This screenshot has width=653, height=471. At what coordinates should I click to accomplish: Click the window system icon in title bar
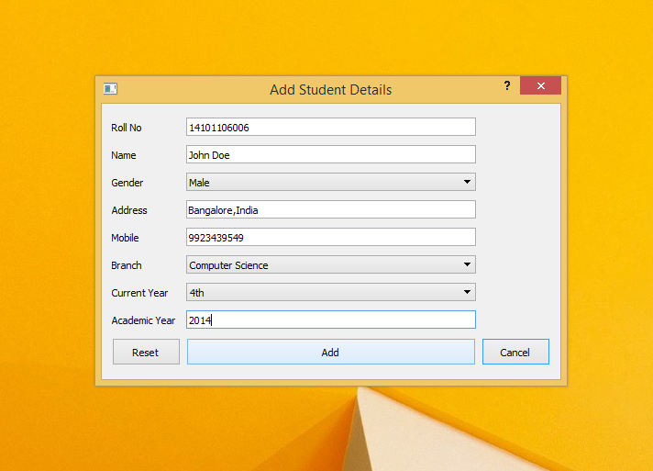click(x=110, y=89)
